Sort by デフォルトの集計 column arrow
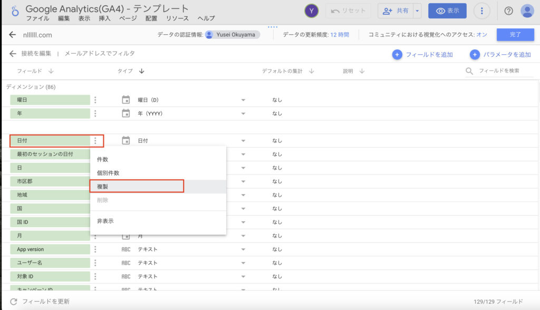Image resolution: width=540 pixels, height=310 pixels. pyautogui.click(x=312, y=71)
